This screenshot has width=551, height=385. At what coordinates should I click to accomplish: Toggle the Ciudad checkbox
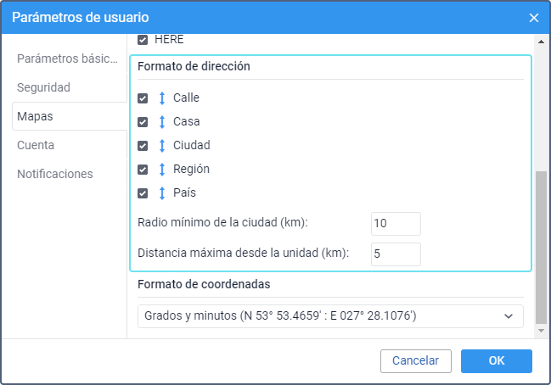tap(143, 145)
